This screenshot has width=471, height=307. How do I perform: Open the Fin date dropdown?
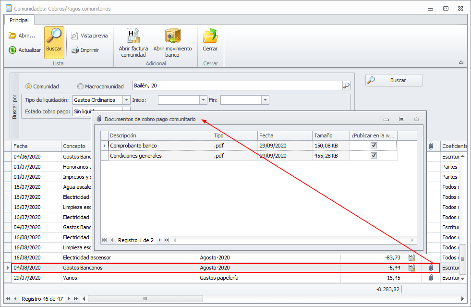coord(265,100)
